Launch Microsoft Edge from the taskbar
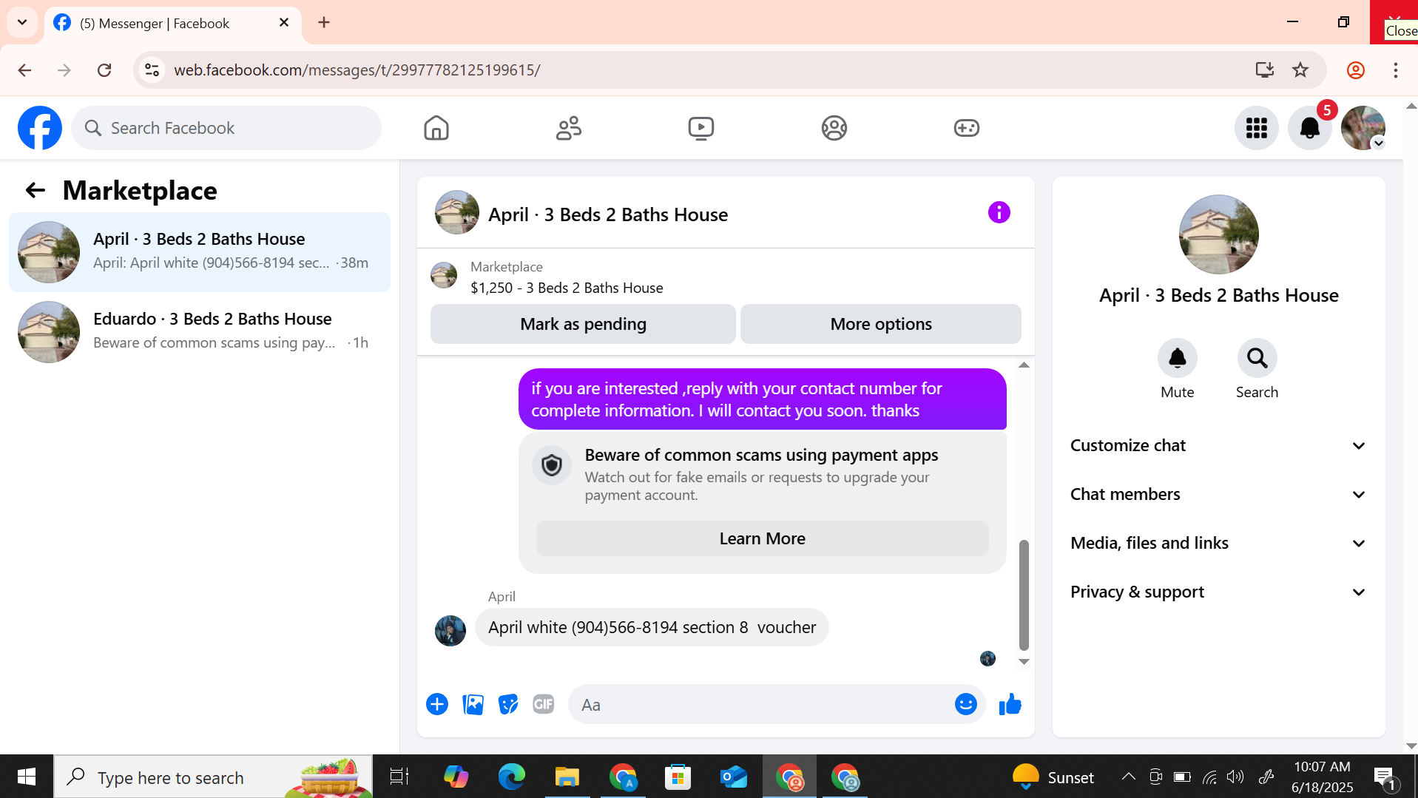Viewport: 1418px width, 798px height. click(511, 777)
